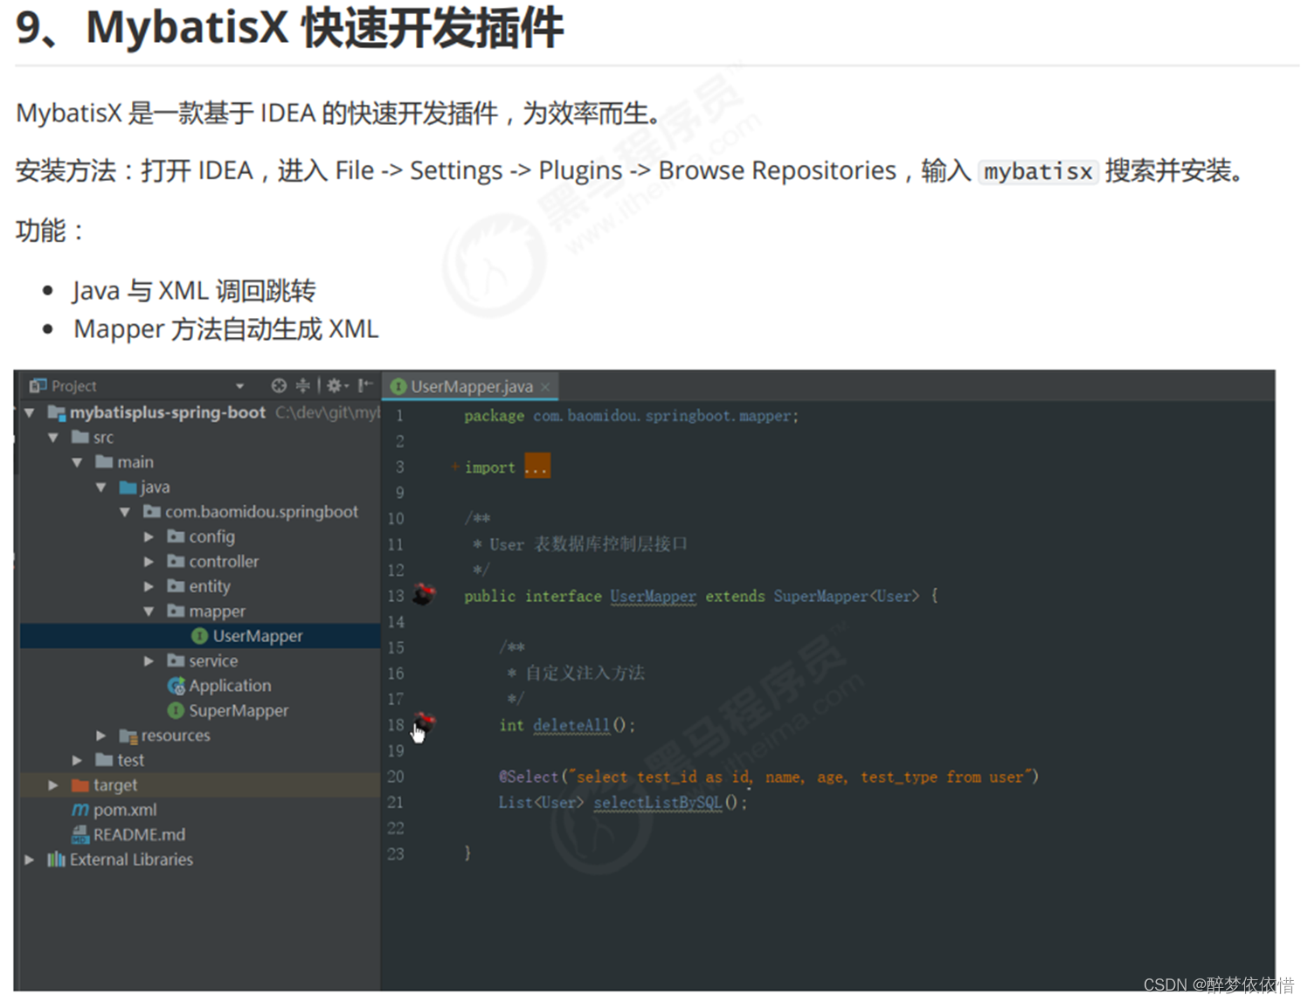
Task: Open the Project panel settings gear
Action: [336, 385]
